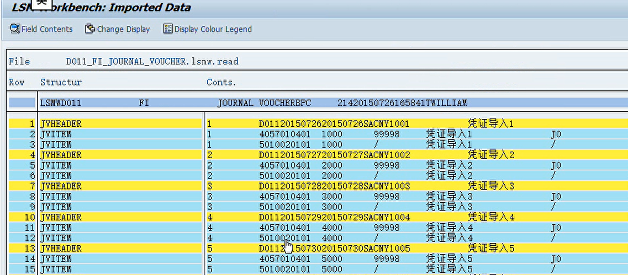Viewport: 628px width, 275px height.
Task: Click the Change Display icon
Action: point(90,29)
